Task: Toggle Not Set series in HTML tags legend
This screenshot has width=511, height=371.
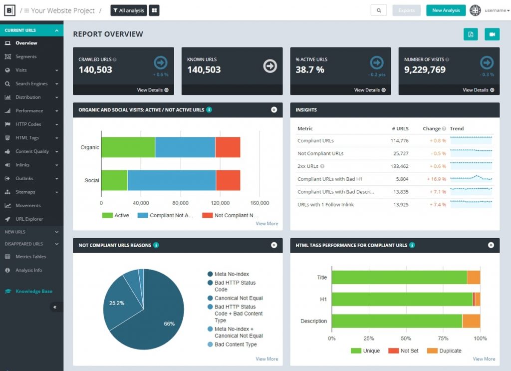Action: [403, 351]
